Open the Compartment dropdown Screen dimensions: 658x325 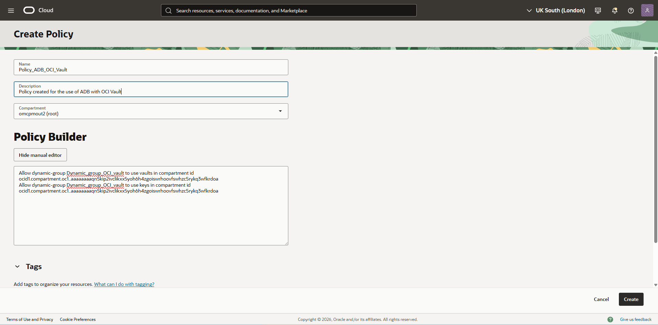(151, 111)
